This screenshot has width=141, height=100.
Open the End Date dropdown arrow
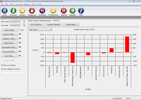pyautogui.click(x=24, y=25)
